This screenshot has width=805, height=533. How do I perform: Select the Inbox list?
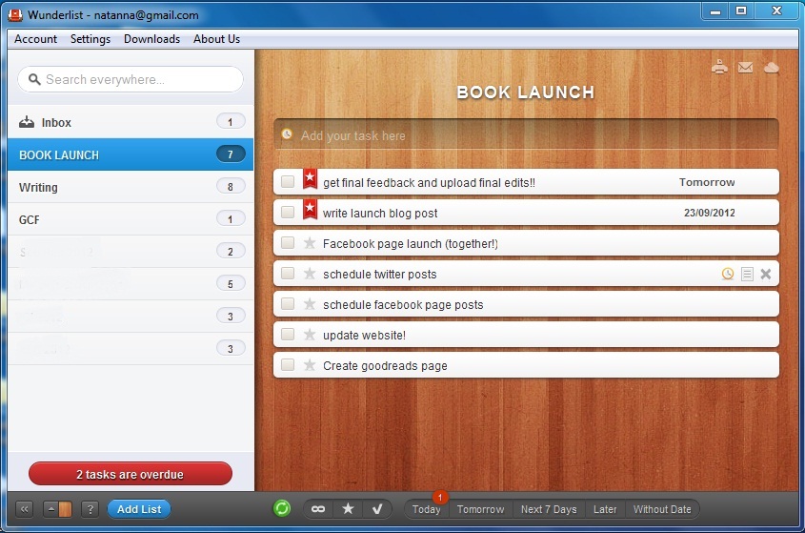[131, 122]
